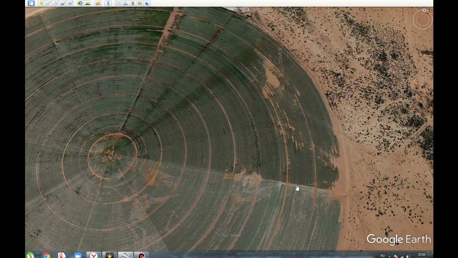Image resolution: width=458 pixels, height=258 pixels.
Task: Open the screen recorder taskbar icon
Action: [141, 255]
